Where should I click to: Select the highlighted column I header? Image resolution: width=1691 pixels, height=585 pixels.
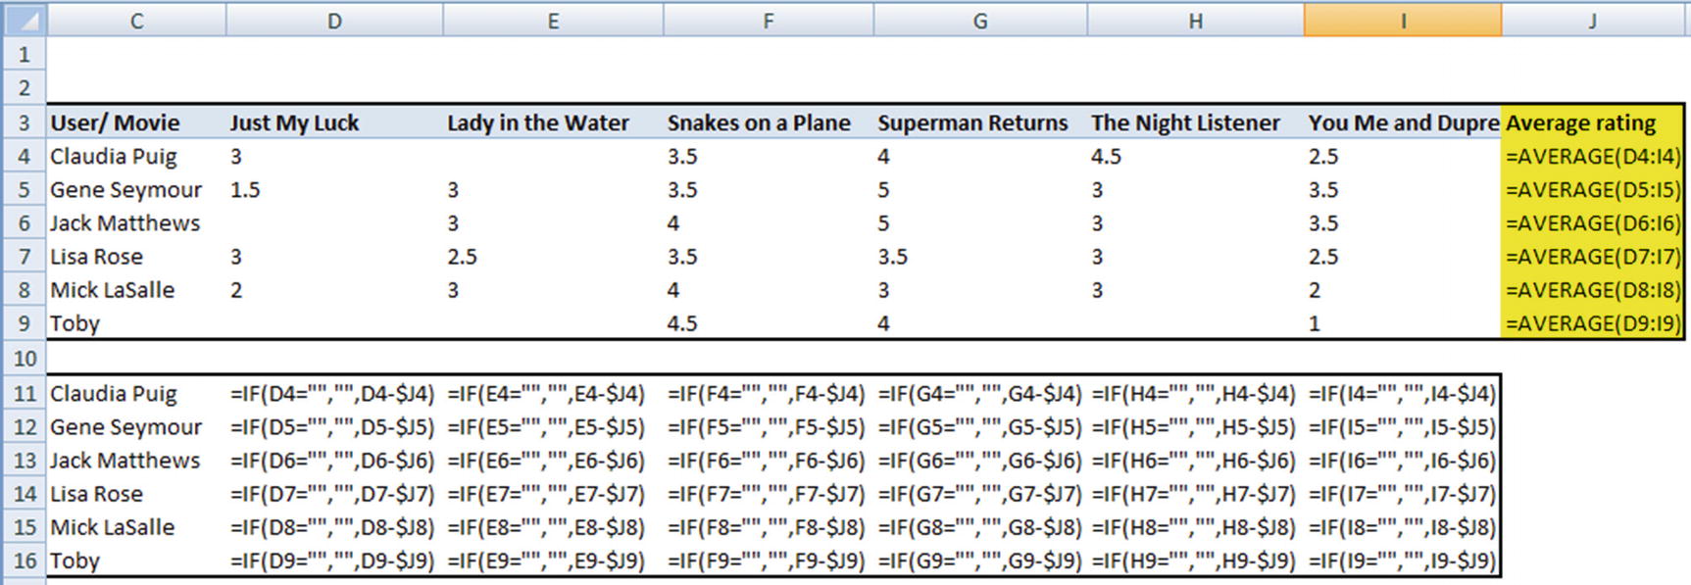tap(1402, 21)
